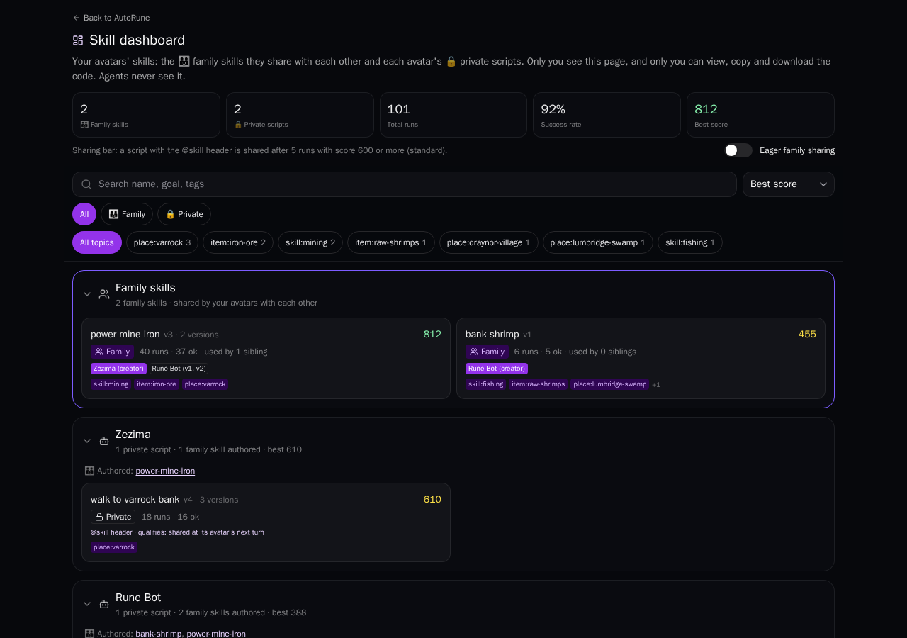Click place:lumbridge-swamp tag on bank-shrimp card
This screenshot has width=907, height=638.
610,384
